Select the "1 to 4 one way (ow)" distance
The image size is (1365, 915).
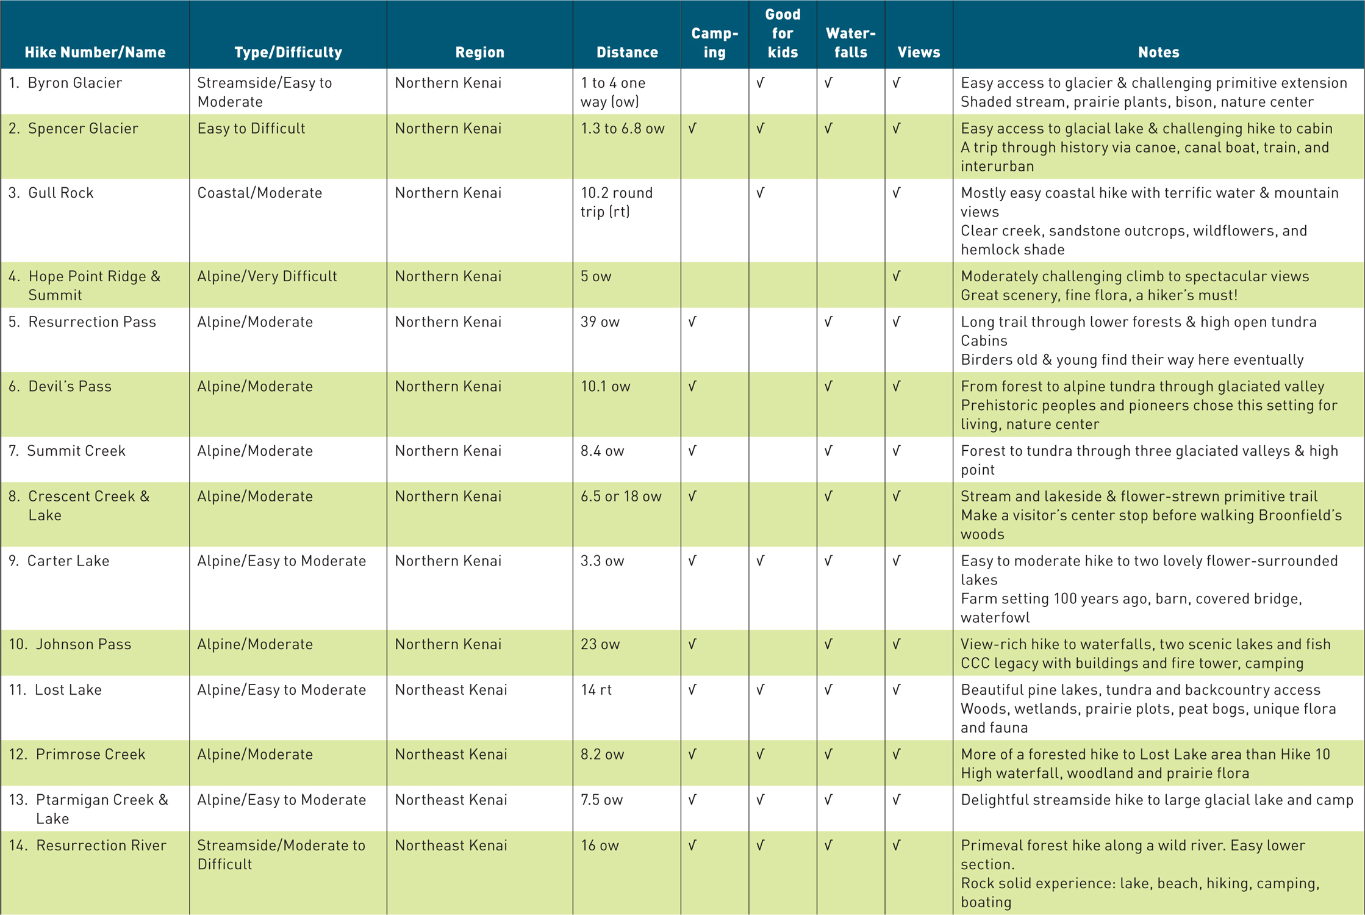click(613, 92)
